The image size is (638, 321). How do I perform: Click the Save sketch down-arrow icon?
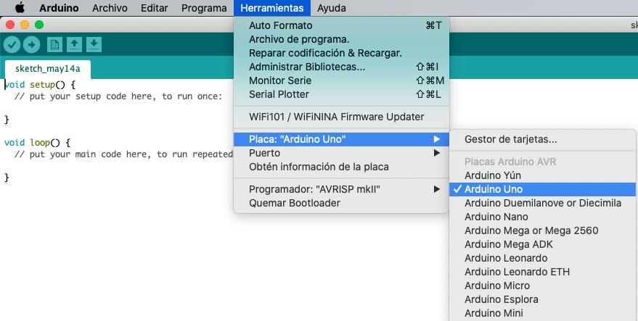coord(94,45)
